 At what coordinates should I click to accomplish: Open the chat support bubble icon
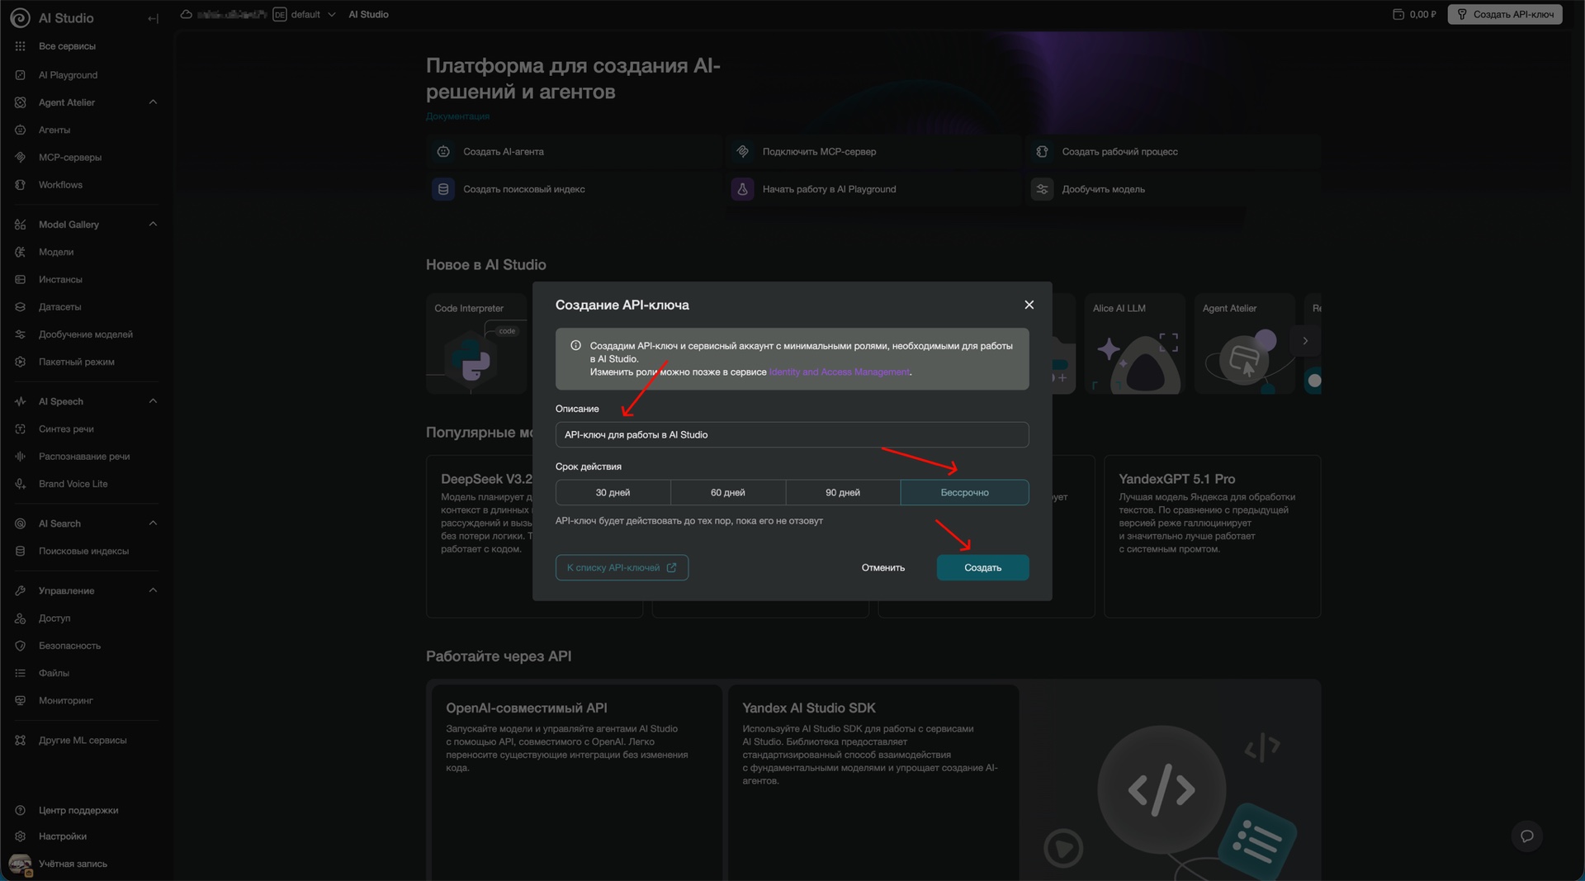pyautogui.click(x=1526, y=836)
